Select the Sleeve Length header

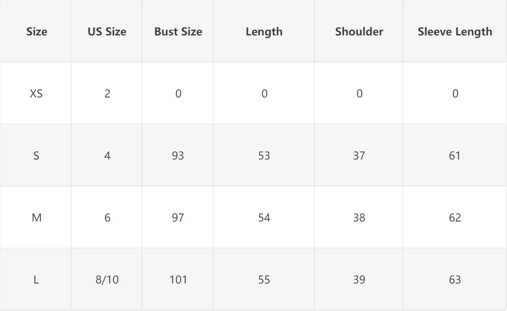click(x=455, y=32)
